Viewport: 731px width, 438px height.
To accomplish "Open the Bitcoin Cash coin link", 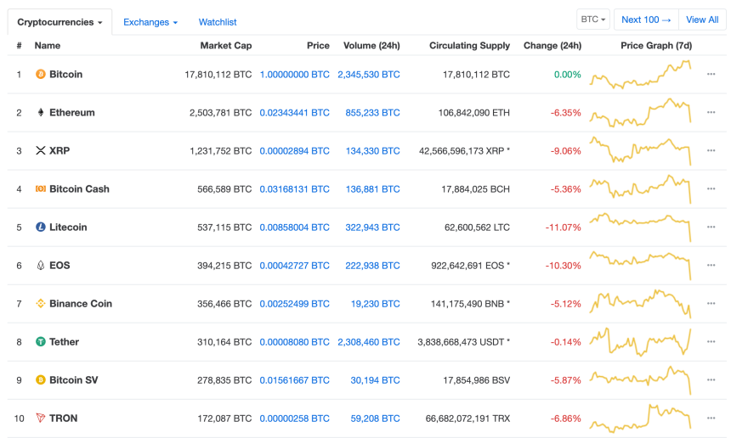I will [x=79, y=189].
